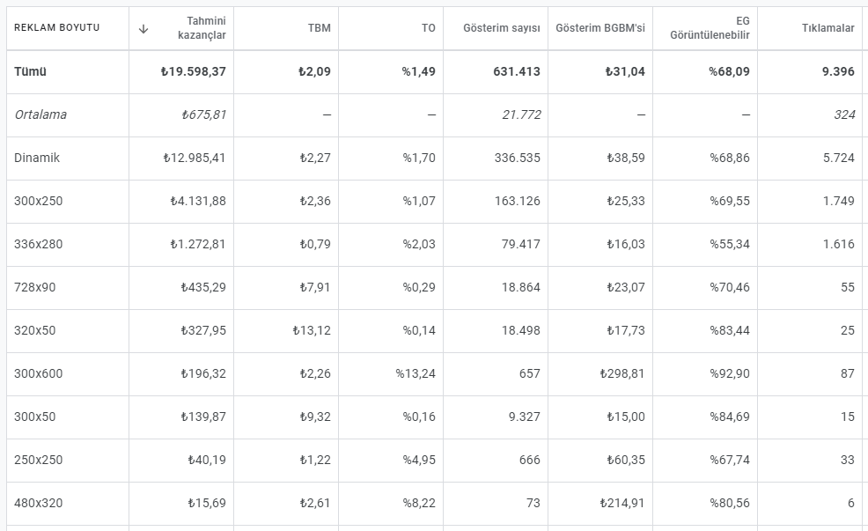Click the Tümü total row label
Image resolution: width=868 pixels, height=531 pixels.
point(31,71)
